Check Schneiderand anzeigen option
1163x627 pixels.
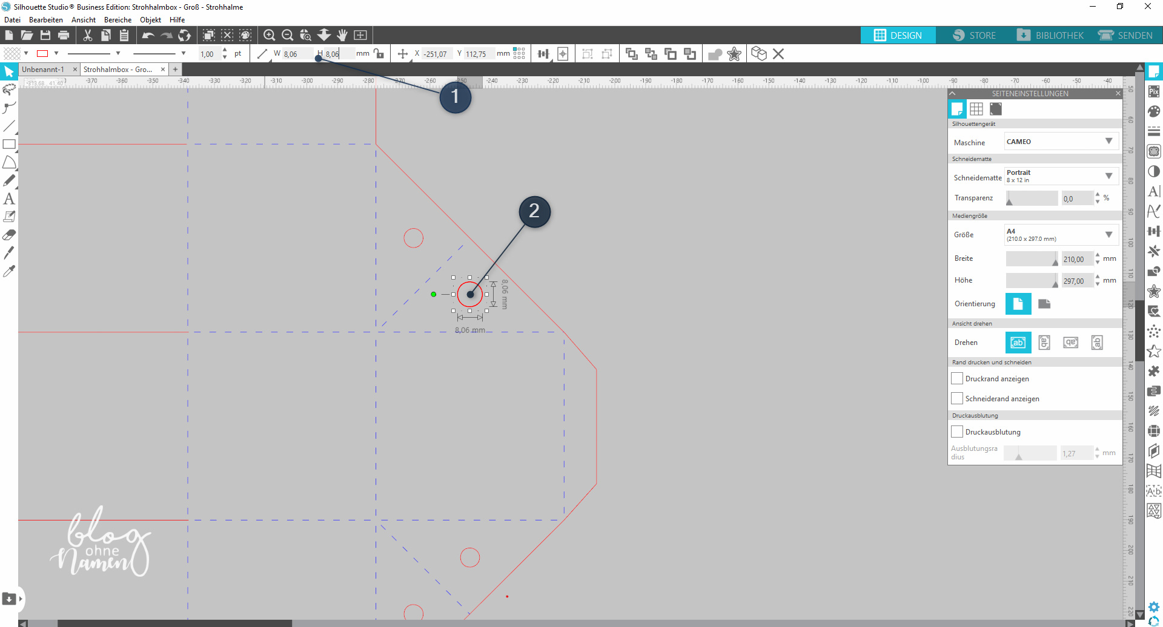(x=957, y=399)
